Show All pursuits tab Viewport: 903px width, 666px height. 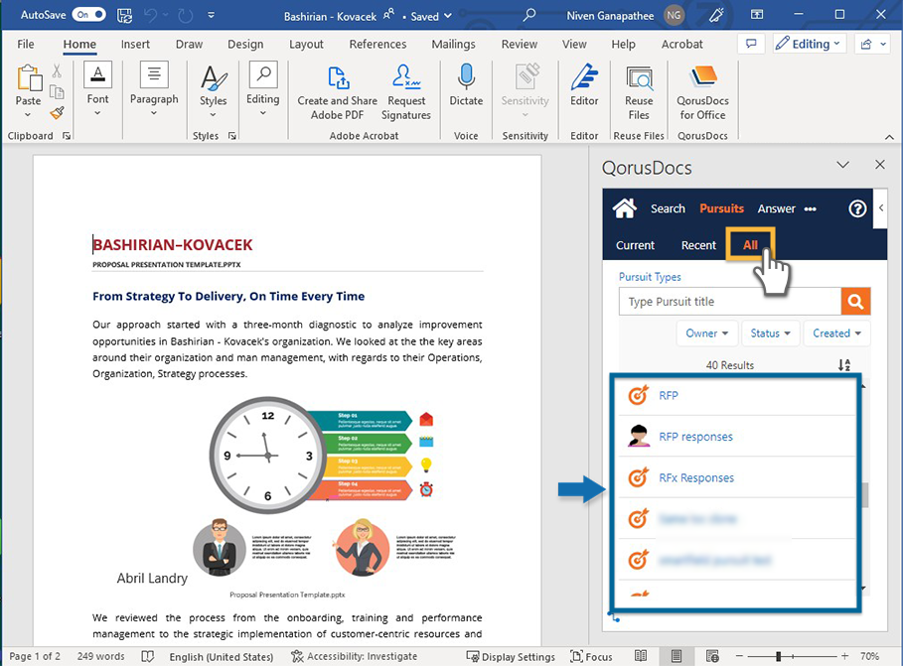click(750, 244)
